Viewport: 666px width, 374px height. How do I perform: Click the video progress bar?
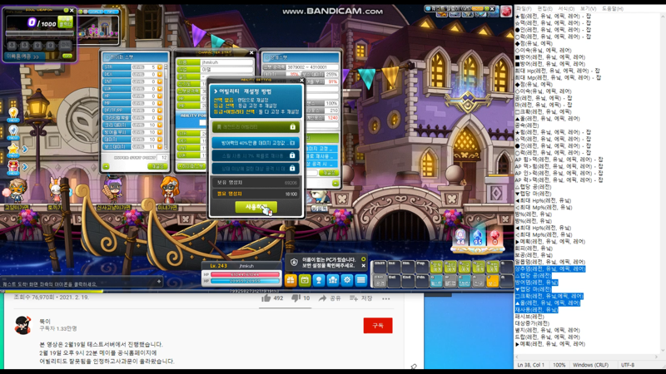click(x=256, y=292)
